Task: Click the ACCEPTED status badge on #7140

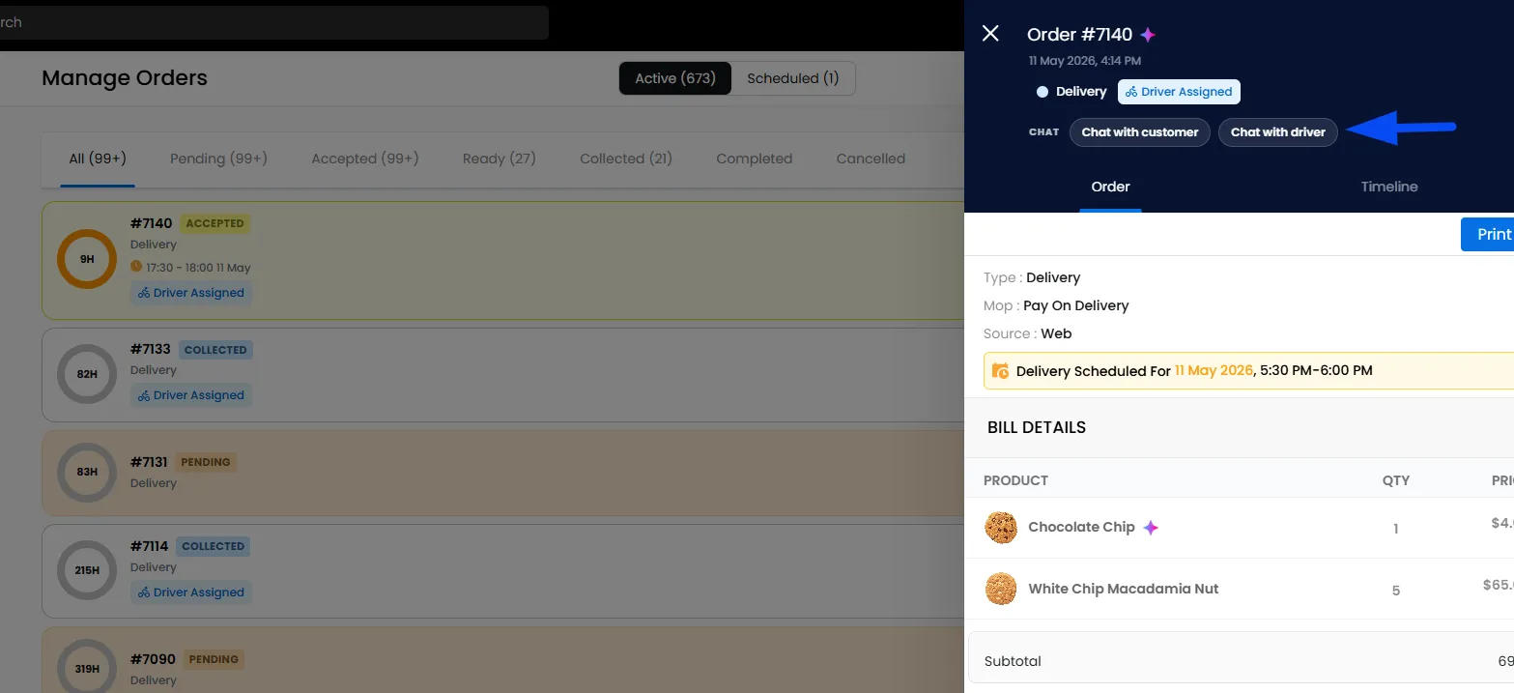Action: point(214,223)
